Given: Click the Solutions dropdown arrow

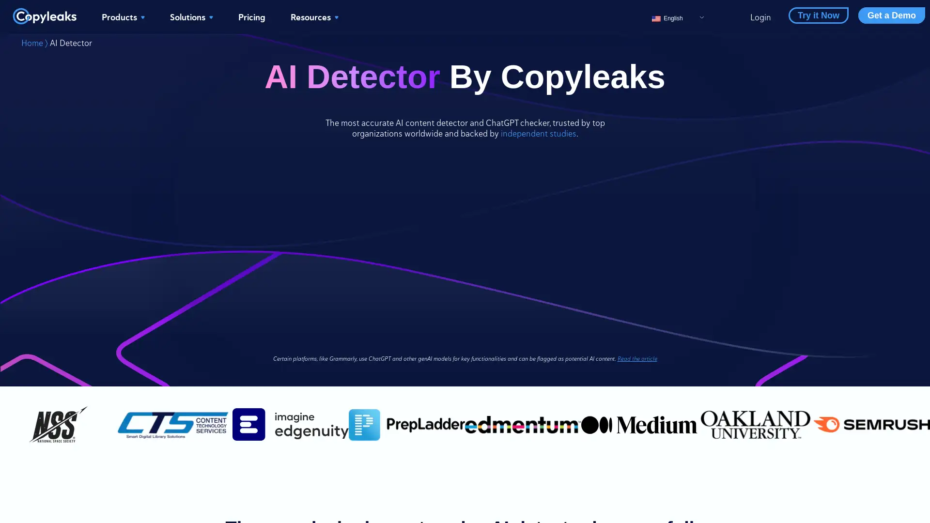Looking at the screenshot, I should pyautogui.click(x=211, y=17).
